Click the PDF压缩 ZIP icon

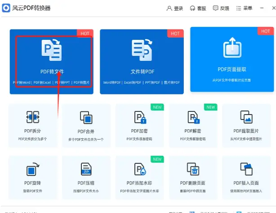pyautogui.click(x=86, y=169)
